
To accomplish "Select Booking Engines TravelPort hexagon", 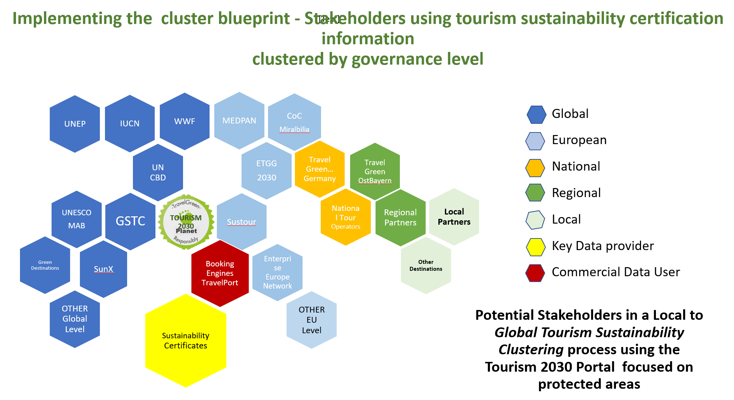I will [x=220, y=273].
